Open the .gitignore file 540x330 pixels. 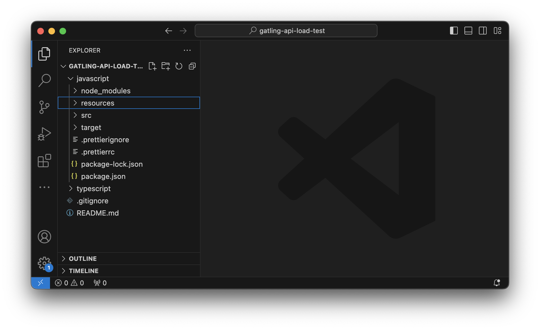click(x=129, y=201)
